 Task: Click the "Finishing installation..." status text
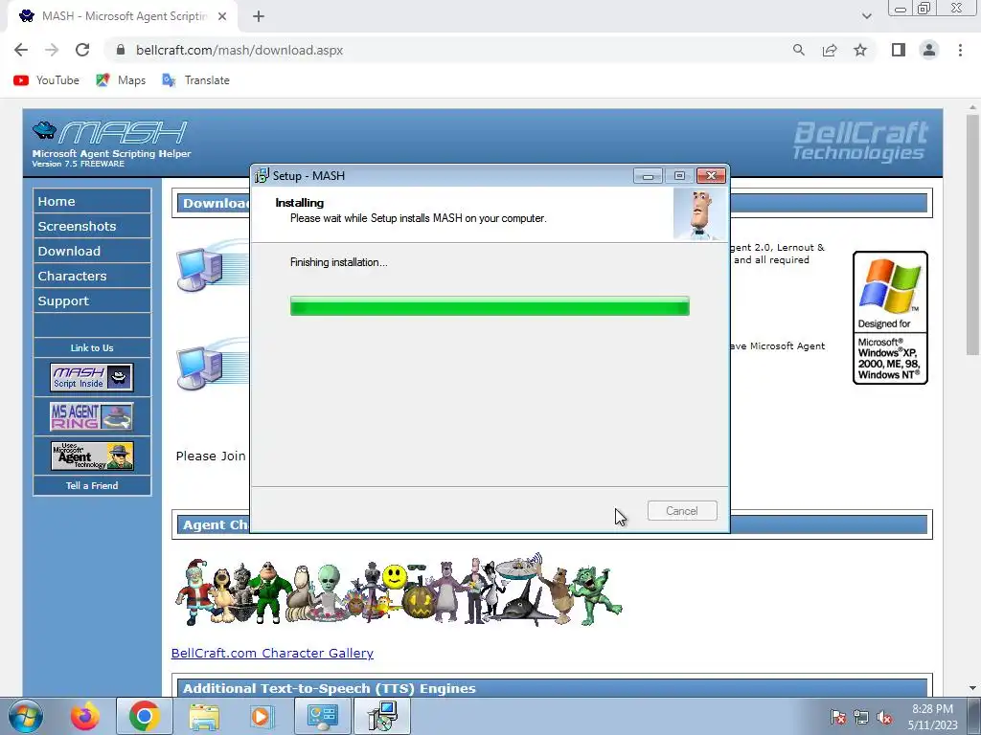click(338, 262)
